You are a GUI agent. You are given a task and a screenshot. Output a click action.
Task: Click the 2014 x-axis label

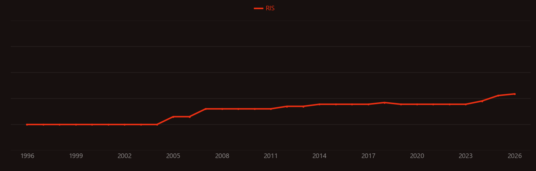click(319, 156)
